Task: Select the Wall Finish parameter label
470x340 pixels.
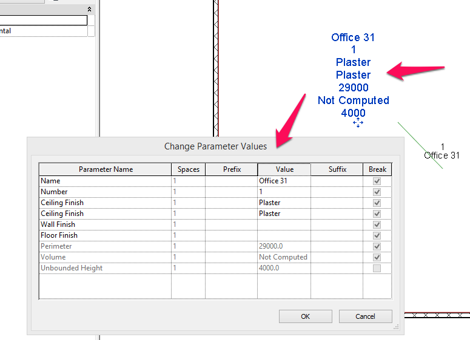Action: (58, 224)
